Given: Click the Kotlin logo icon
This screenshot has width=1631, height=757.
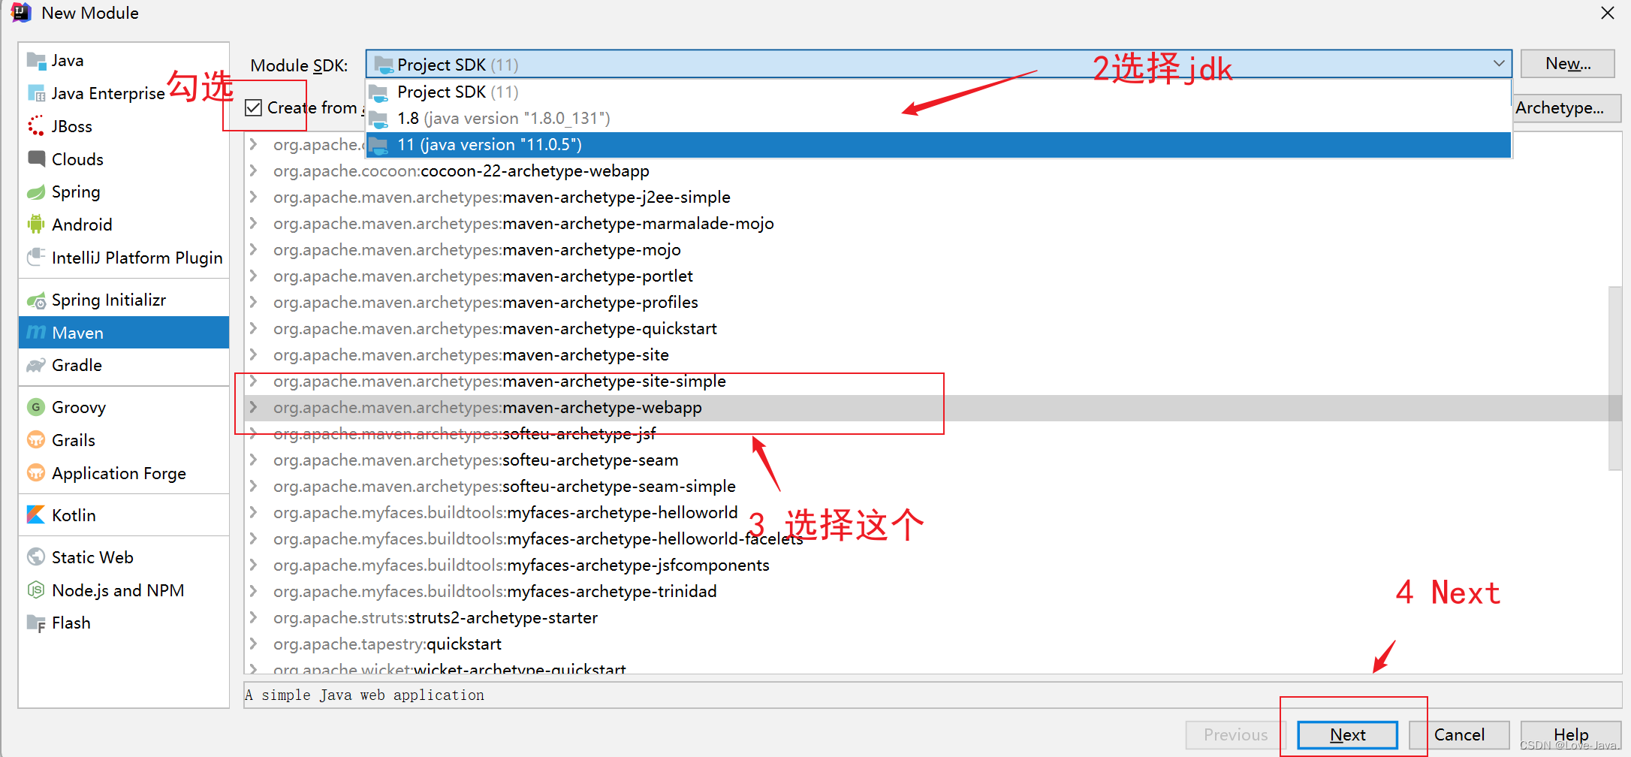Looking at the screenshot, I should tap(36, 514).
